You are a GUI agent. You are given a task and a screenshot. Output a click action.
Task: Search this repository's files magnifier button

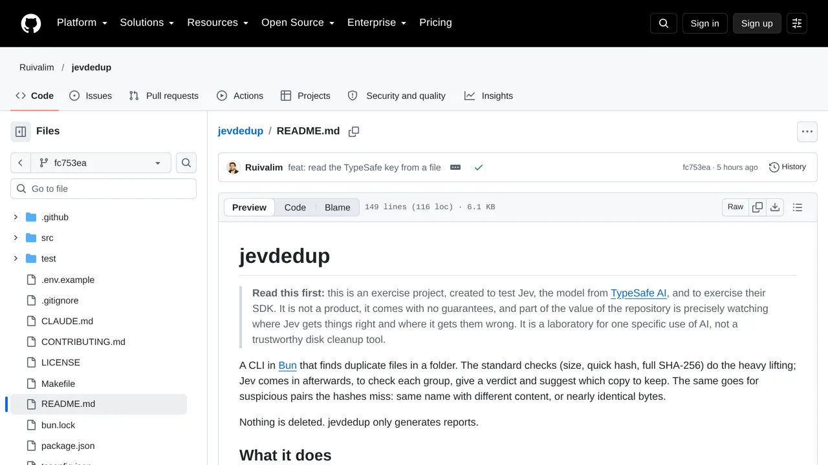pyautogui.click(x=186, y=163)
